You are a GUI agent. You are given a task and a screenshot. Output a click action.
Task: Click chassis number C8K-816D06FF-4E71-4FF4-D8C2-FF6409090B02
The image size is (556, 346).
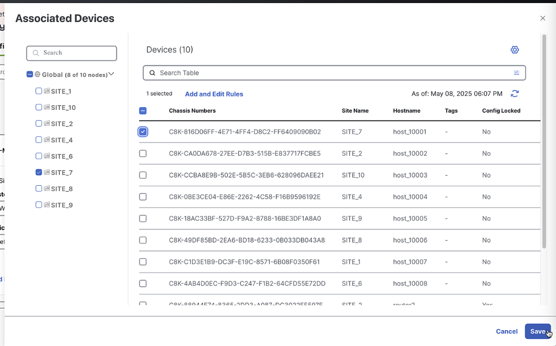click(x=245, y=132)
